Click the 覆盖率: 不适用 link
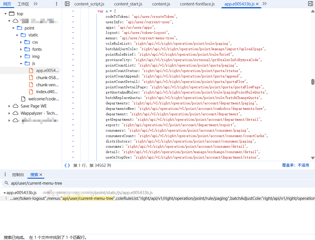The height and width of the screenshot is (240, 315). coord(295,165)
